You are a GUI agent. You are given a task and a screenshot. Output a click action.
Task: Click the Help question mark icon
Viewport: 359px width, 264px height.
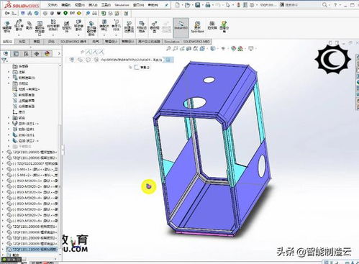click(x=335, y=5)
